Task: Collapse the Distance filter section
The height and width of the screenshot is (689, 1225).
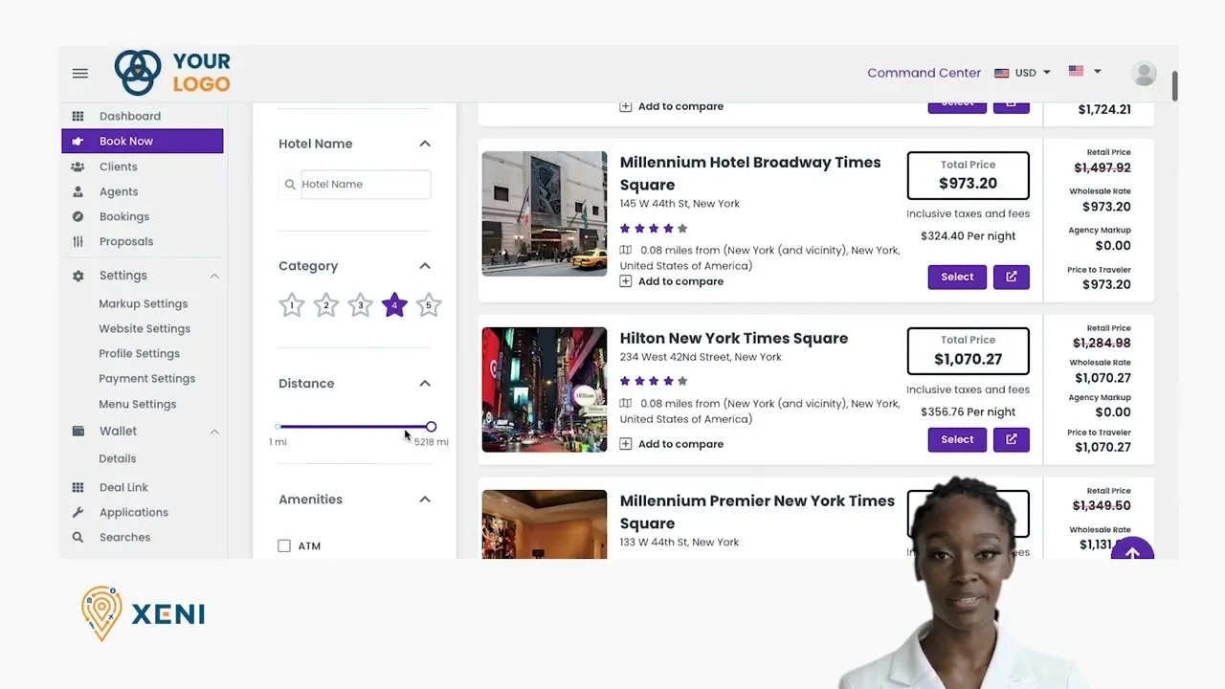Action: click(425, 384)
